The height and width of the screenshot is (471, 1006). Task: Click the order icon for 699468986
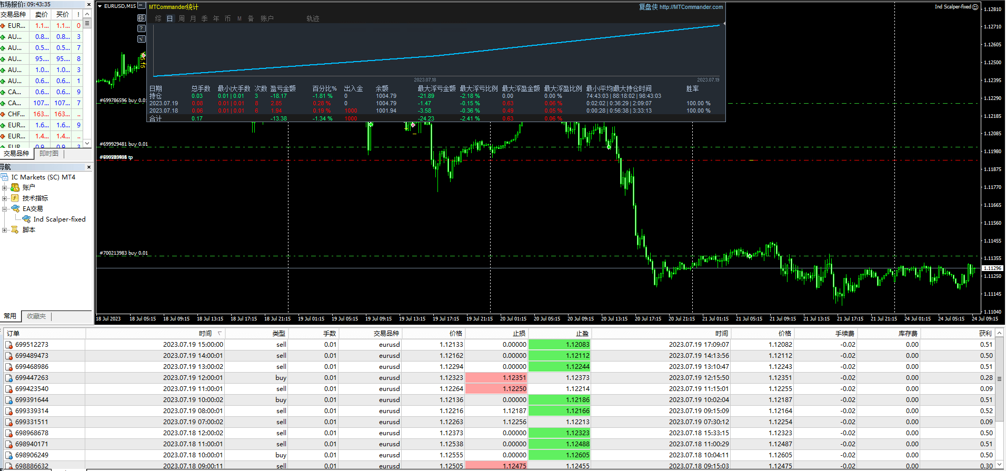[9, 367]
